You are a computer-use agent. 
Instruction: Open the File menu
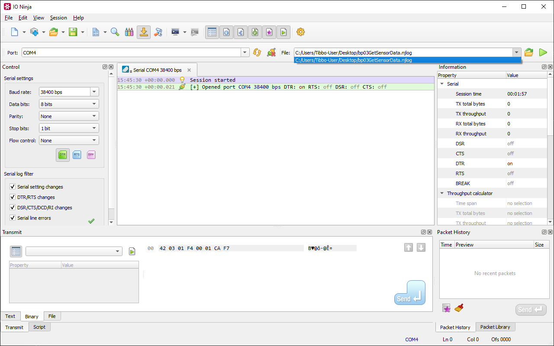coord(9,18)
